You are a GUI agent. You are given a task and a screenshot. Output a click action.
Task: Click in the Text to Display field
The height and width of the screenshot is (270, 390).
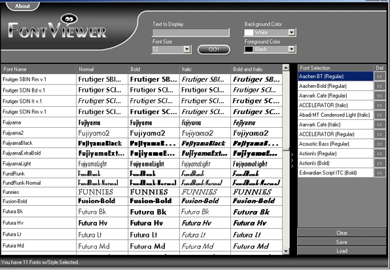(191, 32)
